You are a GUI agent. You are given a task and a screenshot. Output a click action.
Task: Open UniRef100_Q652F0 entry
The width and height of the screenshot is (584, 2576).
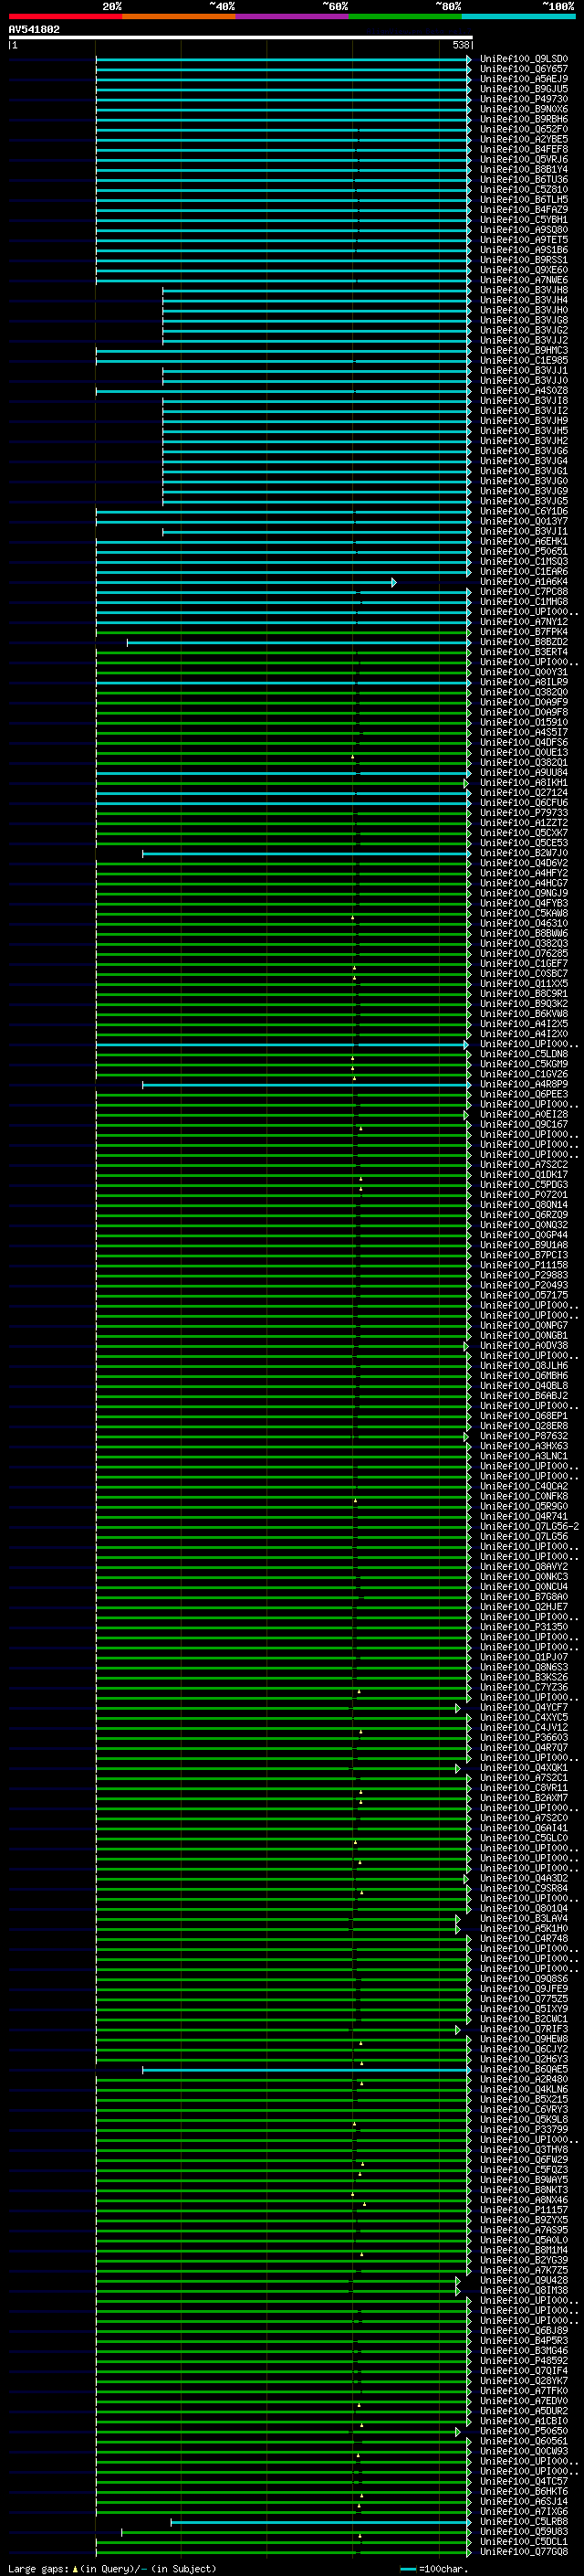coord(523,129)
